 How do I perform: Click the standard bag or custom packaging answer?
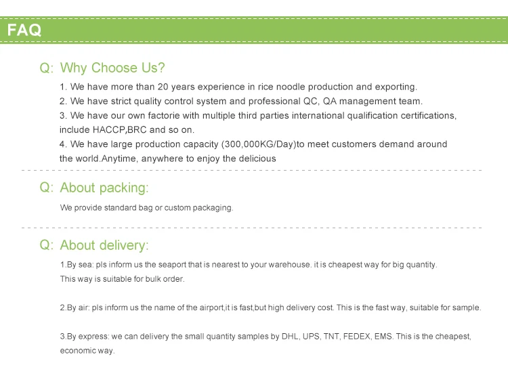pyautogui.click(x=146, y=208)
